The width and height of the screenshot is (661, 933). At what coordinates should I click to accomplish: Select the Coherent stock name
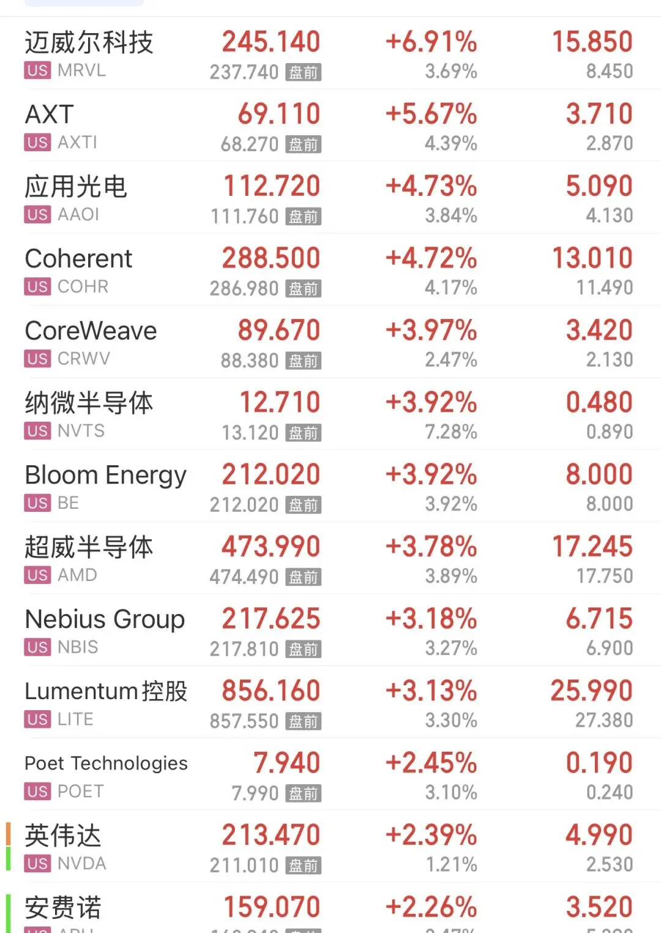[x=78, y=258]
